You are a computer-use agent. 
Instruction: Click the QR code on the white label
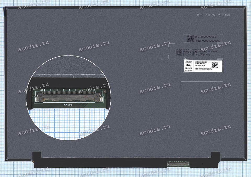pos(214,64)
